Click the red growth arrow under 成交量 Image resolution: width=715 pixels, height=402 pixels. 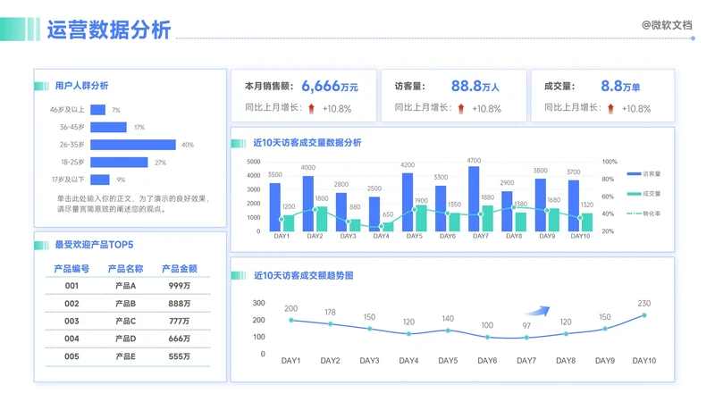click(610, 108)
